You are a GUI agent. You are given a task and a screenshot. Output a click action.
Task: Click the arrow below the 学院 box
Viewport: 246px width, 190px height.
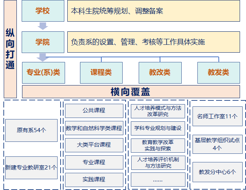pyautogui.click(x=43, y=57)
